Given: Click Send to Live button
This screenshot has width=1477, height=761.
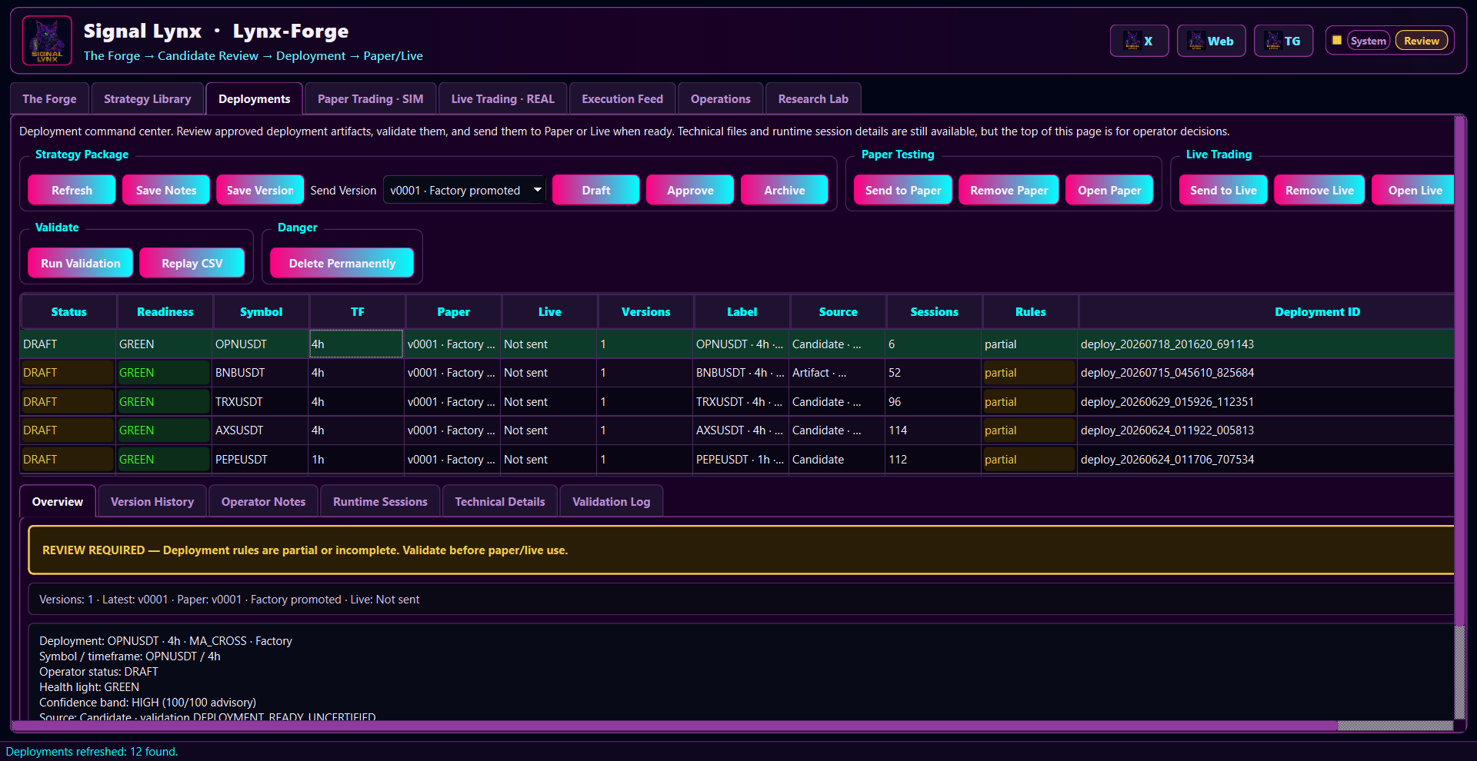Looking at the screenshot, I should (x=1223, y=190).
